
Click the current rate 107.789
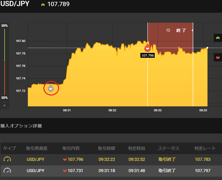pyautogui.click(x=58, y=4)
